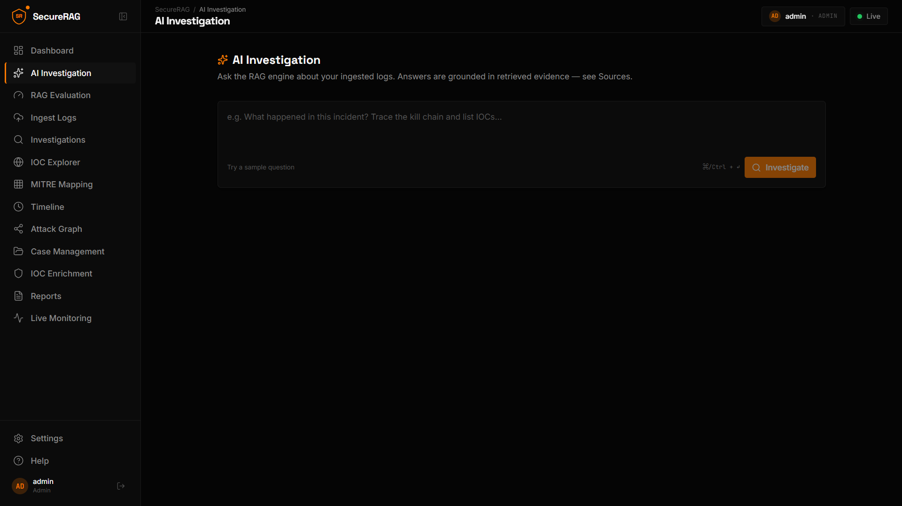Click the 'Ask the RAG engine' description text
This screenshot has height=506, width=902.
tap(425, 77)
